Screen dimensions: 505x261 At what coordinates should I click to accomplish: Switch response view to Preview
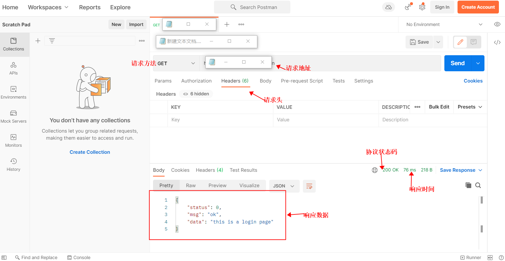pyautogui.click(x=218, y=186)
